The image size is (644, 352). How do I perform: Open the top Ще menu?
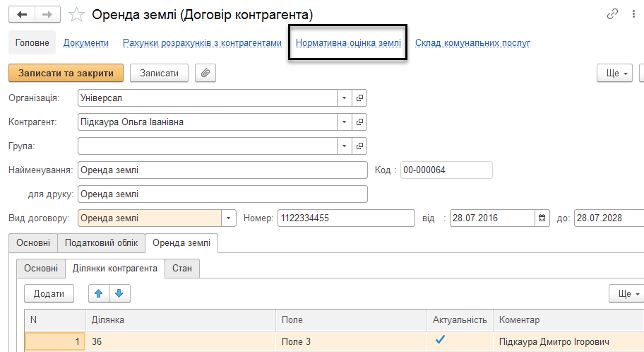[614, 74]
